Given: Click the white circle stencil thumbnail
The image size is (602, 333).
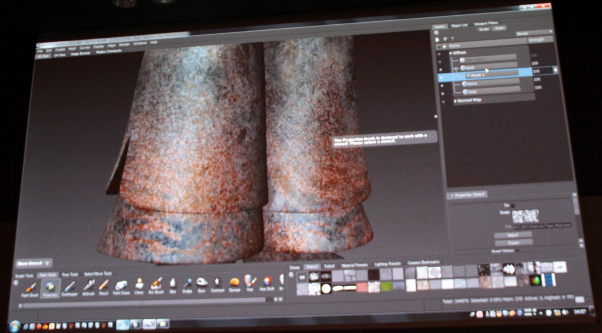Looking at the screenshot, I should [x=326, y=288].
